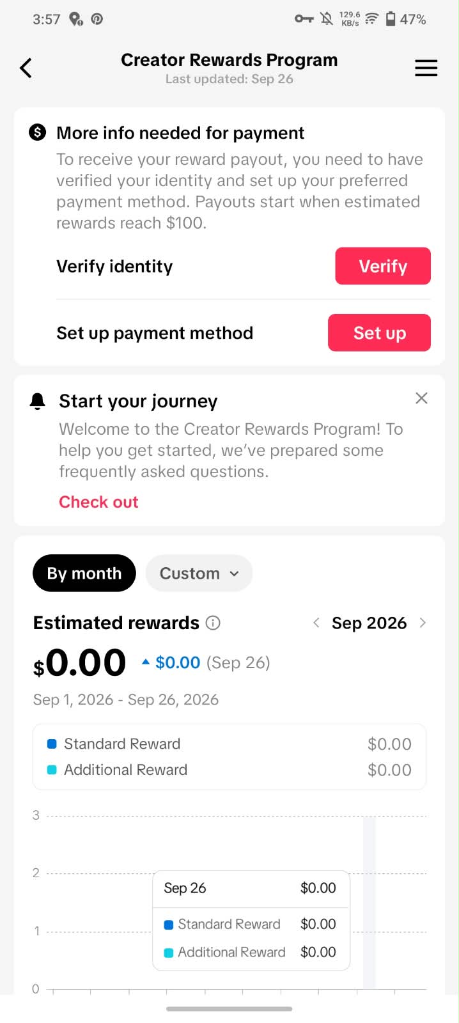
Task: Tap the Wi-Fi status icon
Action: coord(371,19)
